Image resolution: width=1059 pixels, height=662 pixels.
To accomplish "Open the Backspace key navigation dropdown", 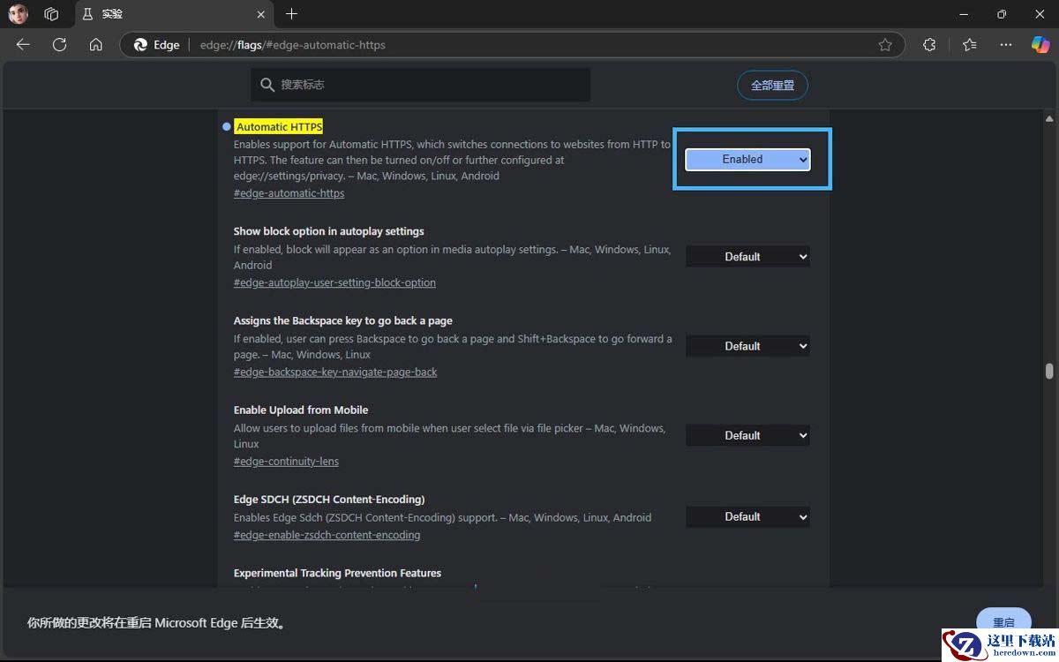I will tap(747, 346).
